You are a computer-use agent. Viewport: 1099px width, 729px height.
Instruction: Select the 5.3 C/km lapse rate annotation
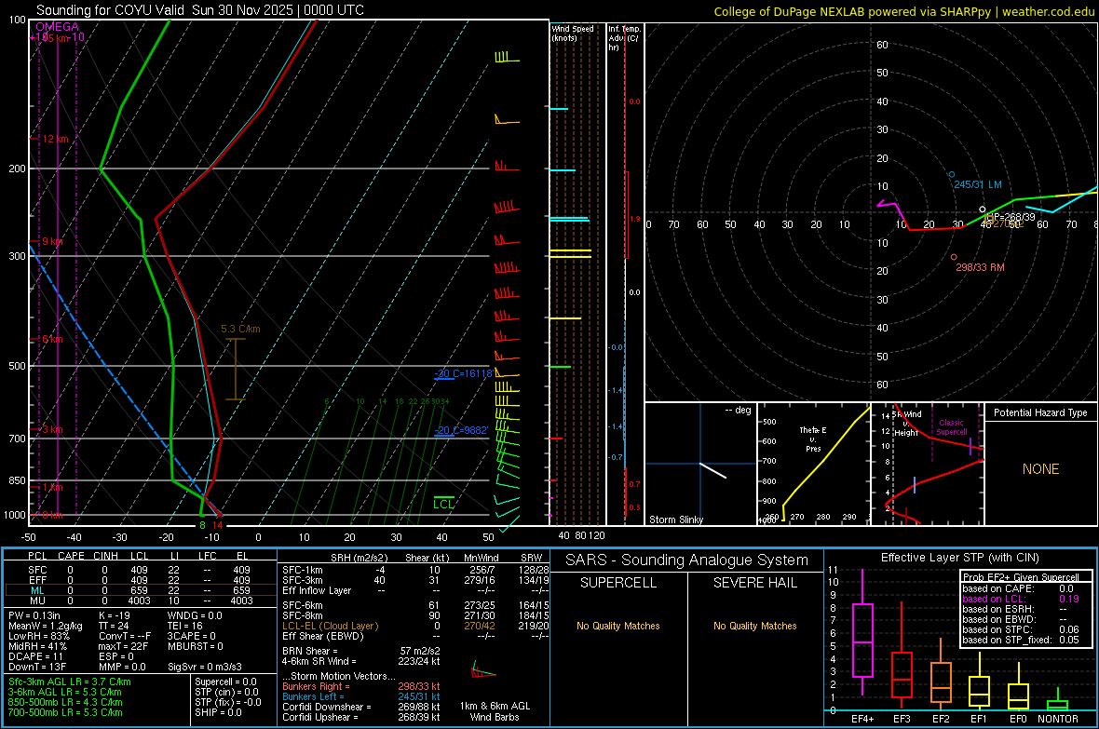(x=240, y=329)
